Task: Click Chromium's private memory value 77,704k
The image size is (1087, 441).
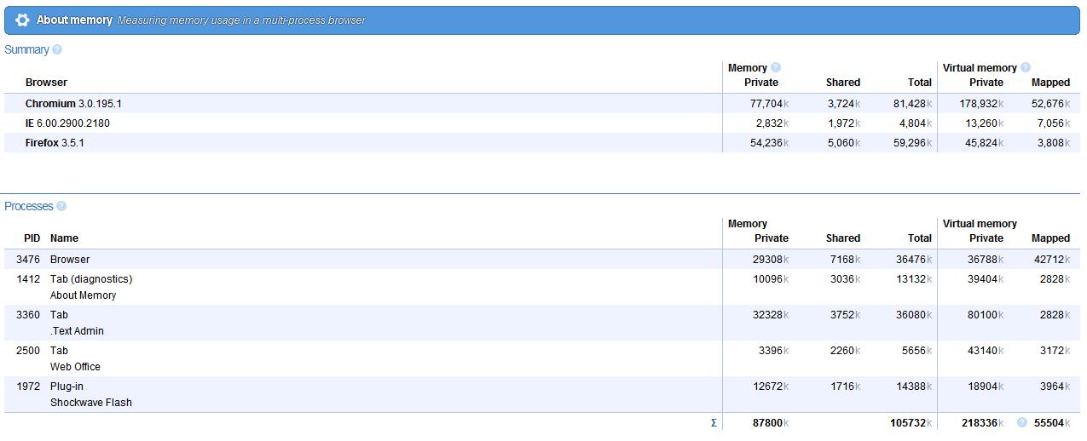Action: coord(770,103)
